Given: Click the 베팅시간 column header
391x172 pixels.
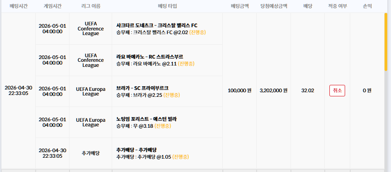Looking at the screenshot, I should [19, 6].
